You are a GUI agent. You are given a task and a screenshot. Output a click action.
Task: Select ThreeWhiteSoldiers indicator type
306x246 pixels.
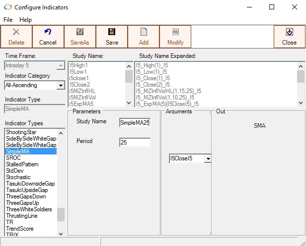(x=29, y=209)
